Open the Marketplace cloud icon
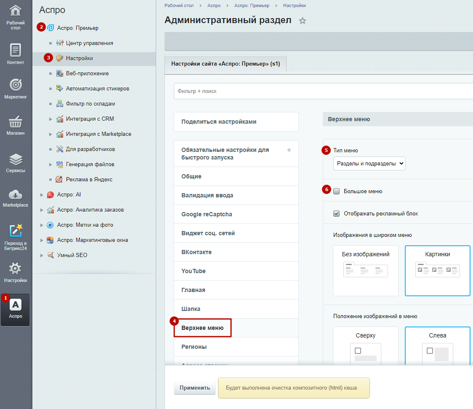The width and height of the screenshot is (473, 409). pyautogui.click(x=16, y=195)
